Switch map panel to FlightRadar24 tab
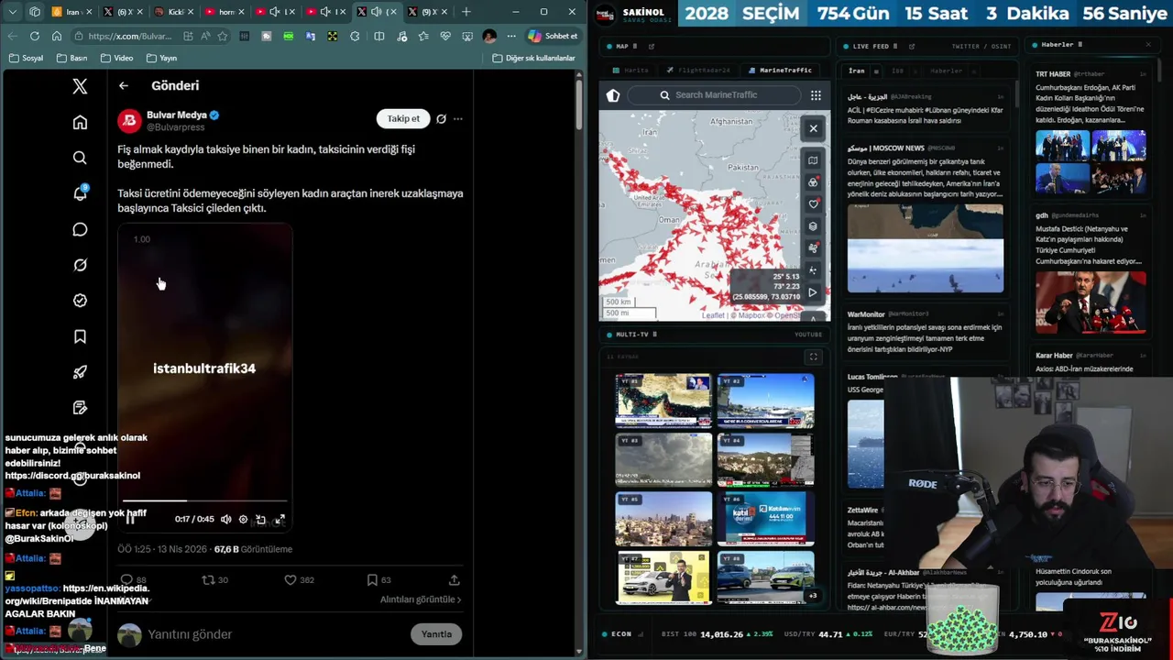The image size is (1173, 660). [x=698, y=71]
